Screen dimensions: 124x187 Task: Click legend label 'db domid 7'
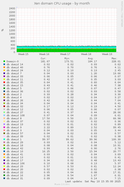click(x=14, y=73)
